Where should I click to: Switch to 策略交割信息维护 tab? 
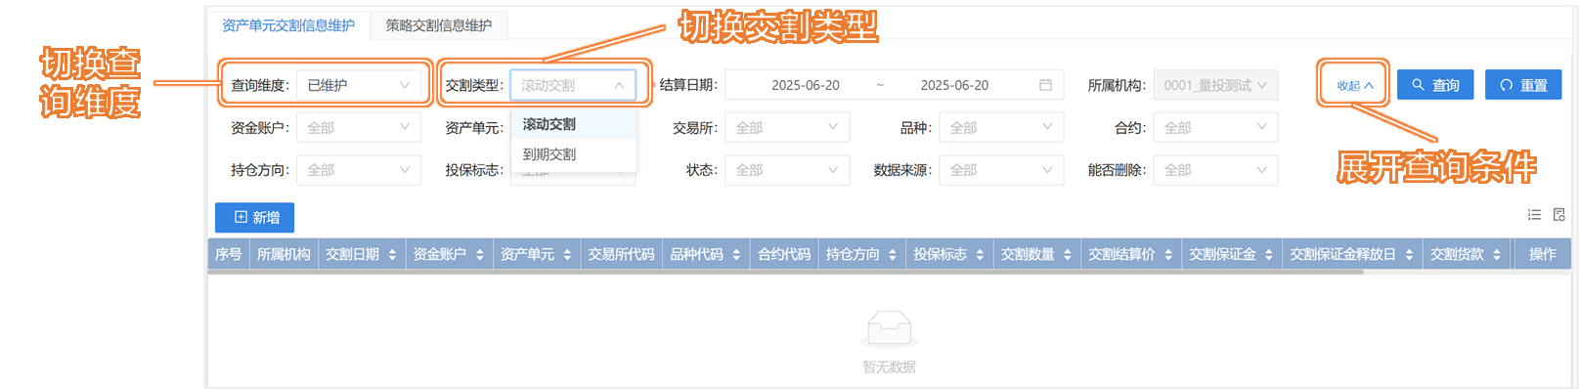438,25
